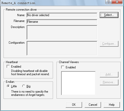
Task: Enable the Channel Viewers checkbox
Action: (x=63, y=67)
